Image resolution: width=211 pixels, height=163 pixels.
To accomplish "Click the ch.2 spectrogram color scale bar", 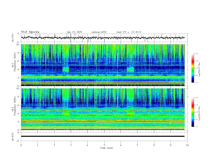I will (x=193, y=112).
